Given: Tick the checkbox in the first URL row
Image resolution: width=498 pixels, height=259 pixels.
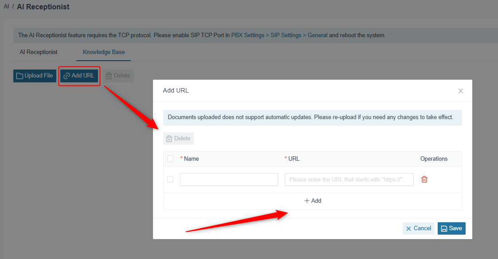Looking at the screenshot, I should [x=170, y=179].
